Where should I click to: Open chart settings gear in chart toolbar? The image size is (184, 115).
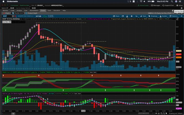[132, 16]
